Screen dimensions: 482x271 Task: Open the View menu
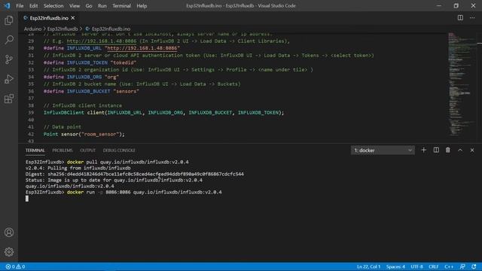[75, 6]
